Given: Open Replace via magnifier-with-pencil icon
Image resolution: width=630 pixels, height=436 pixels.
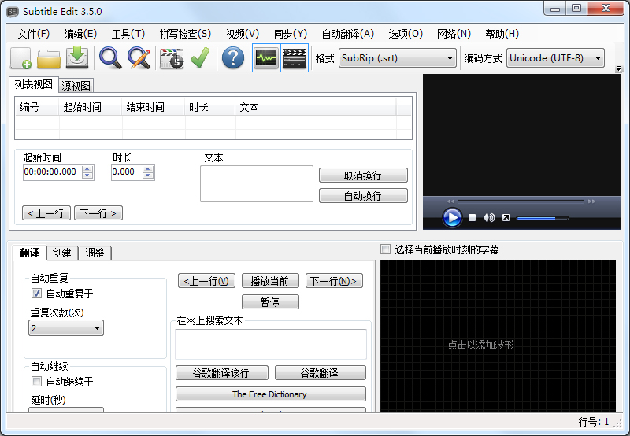Looking at the screenshot, I should pos(139,58).
